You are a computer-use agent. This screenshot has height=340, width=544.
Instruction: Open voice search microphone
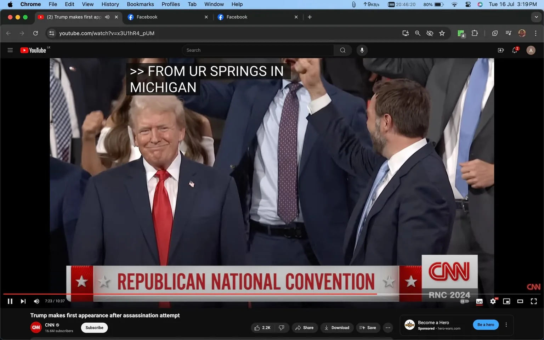click(362, 50)
